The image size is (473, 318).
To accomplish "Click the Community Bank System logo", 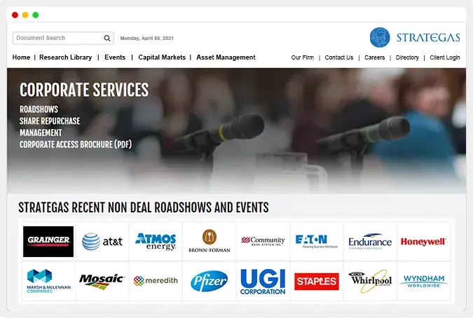I will [x=263, y=241].
